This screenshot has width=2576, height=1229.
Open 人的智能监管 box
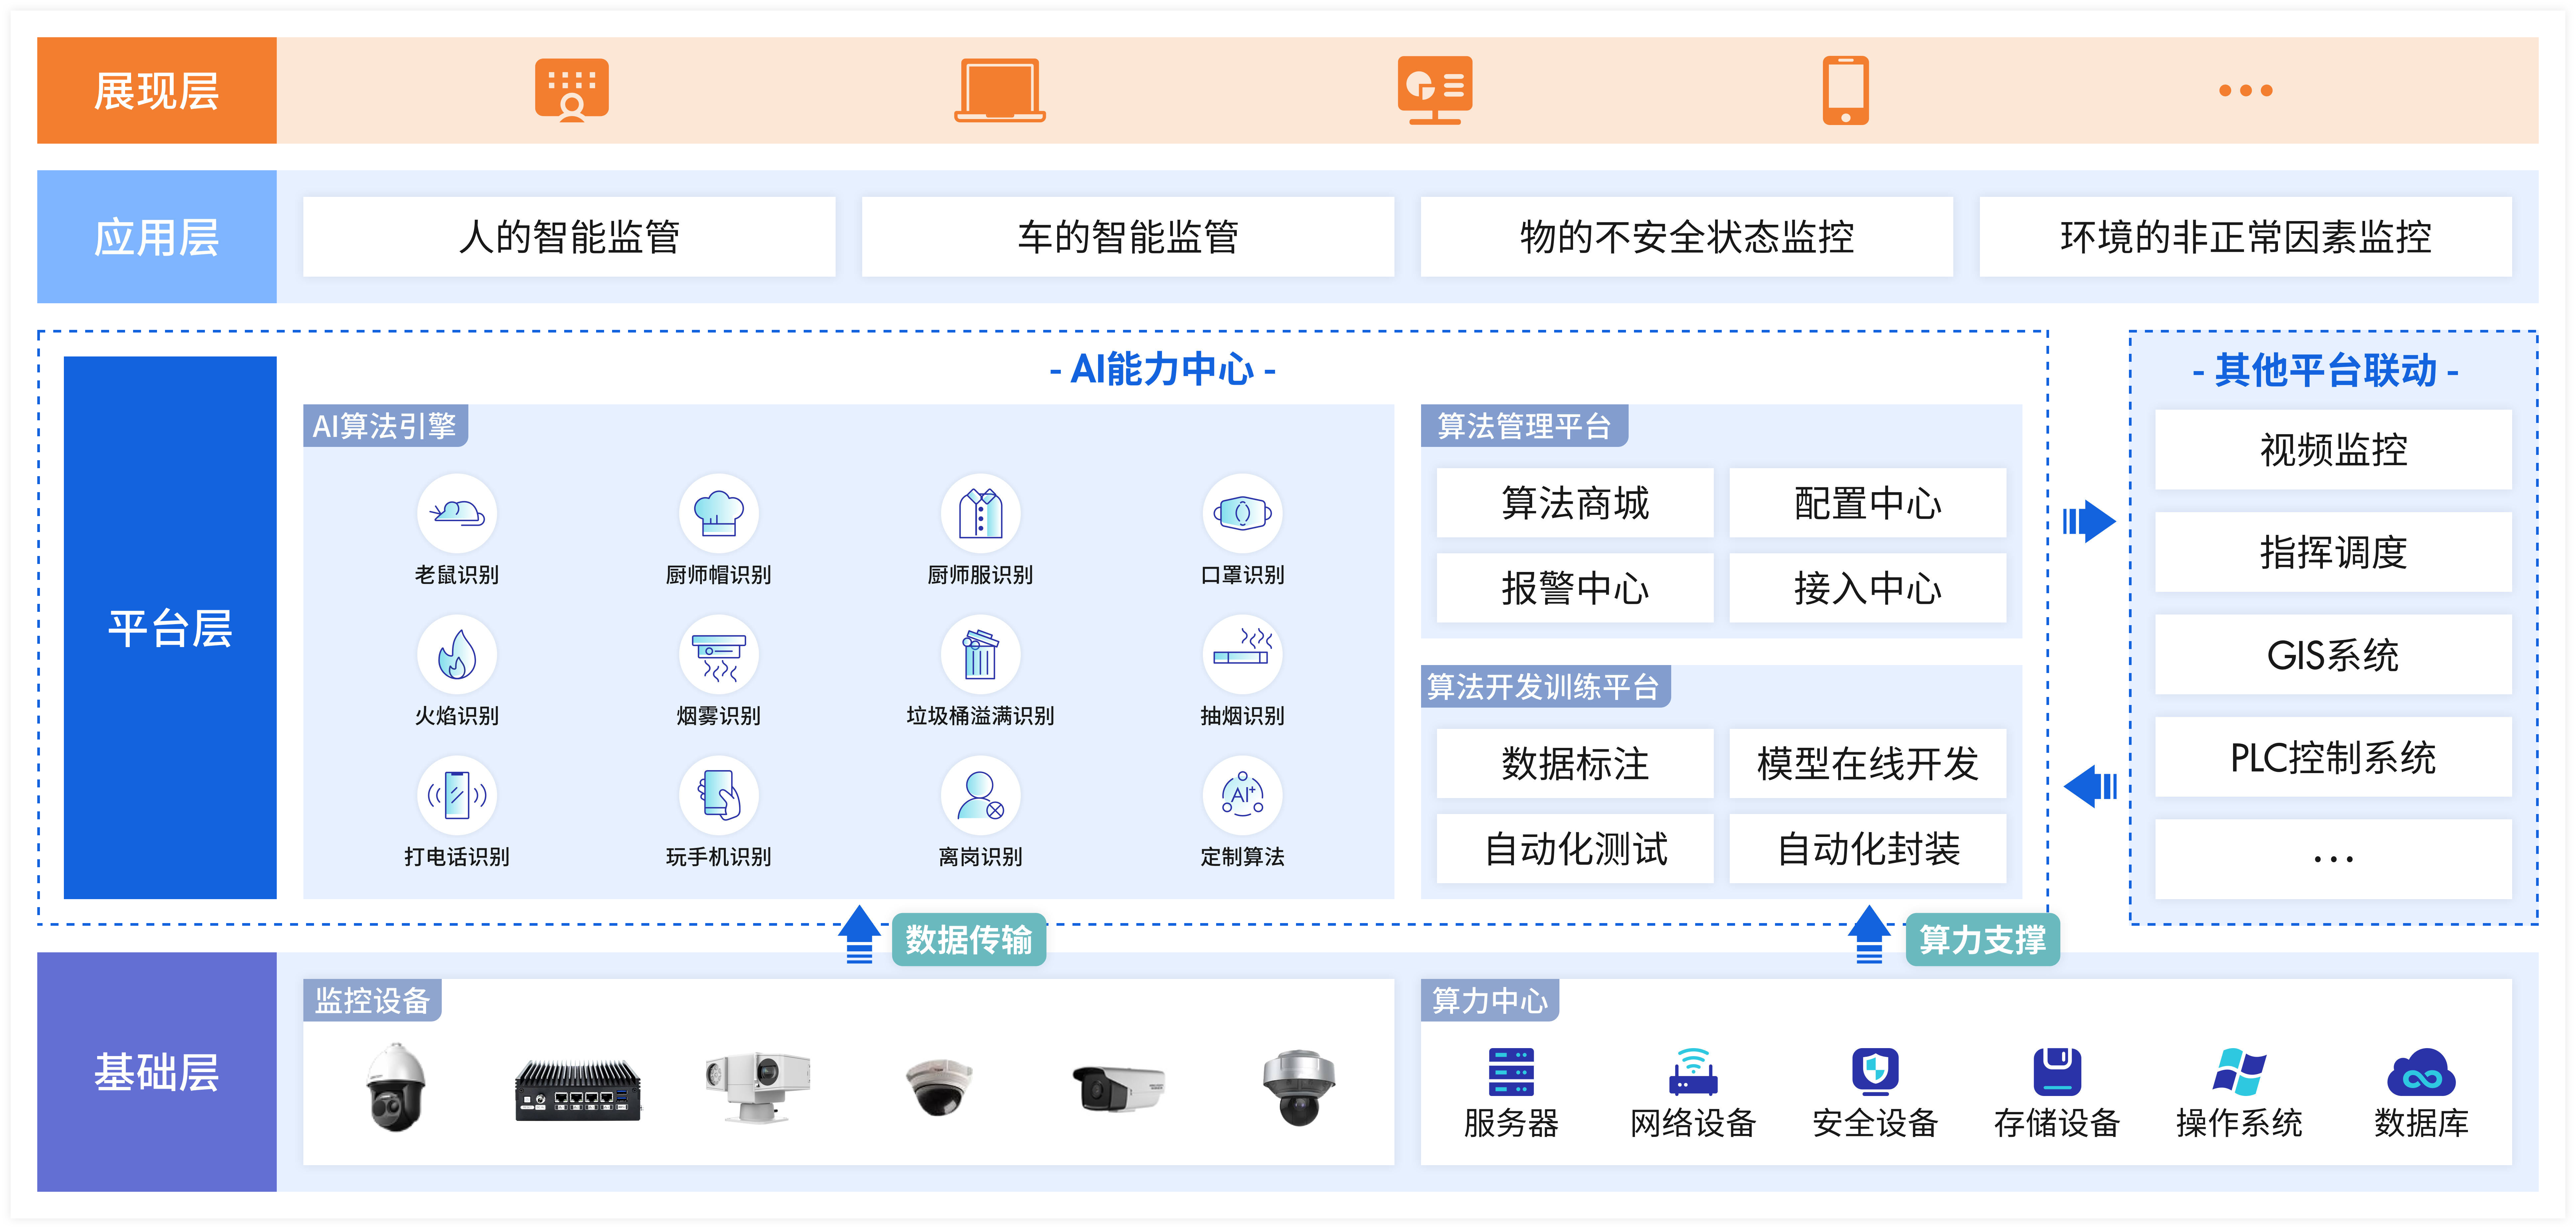click(x=569, y=237)
